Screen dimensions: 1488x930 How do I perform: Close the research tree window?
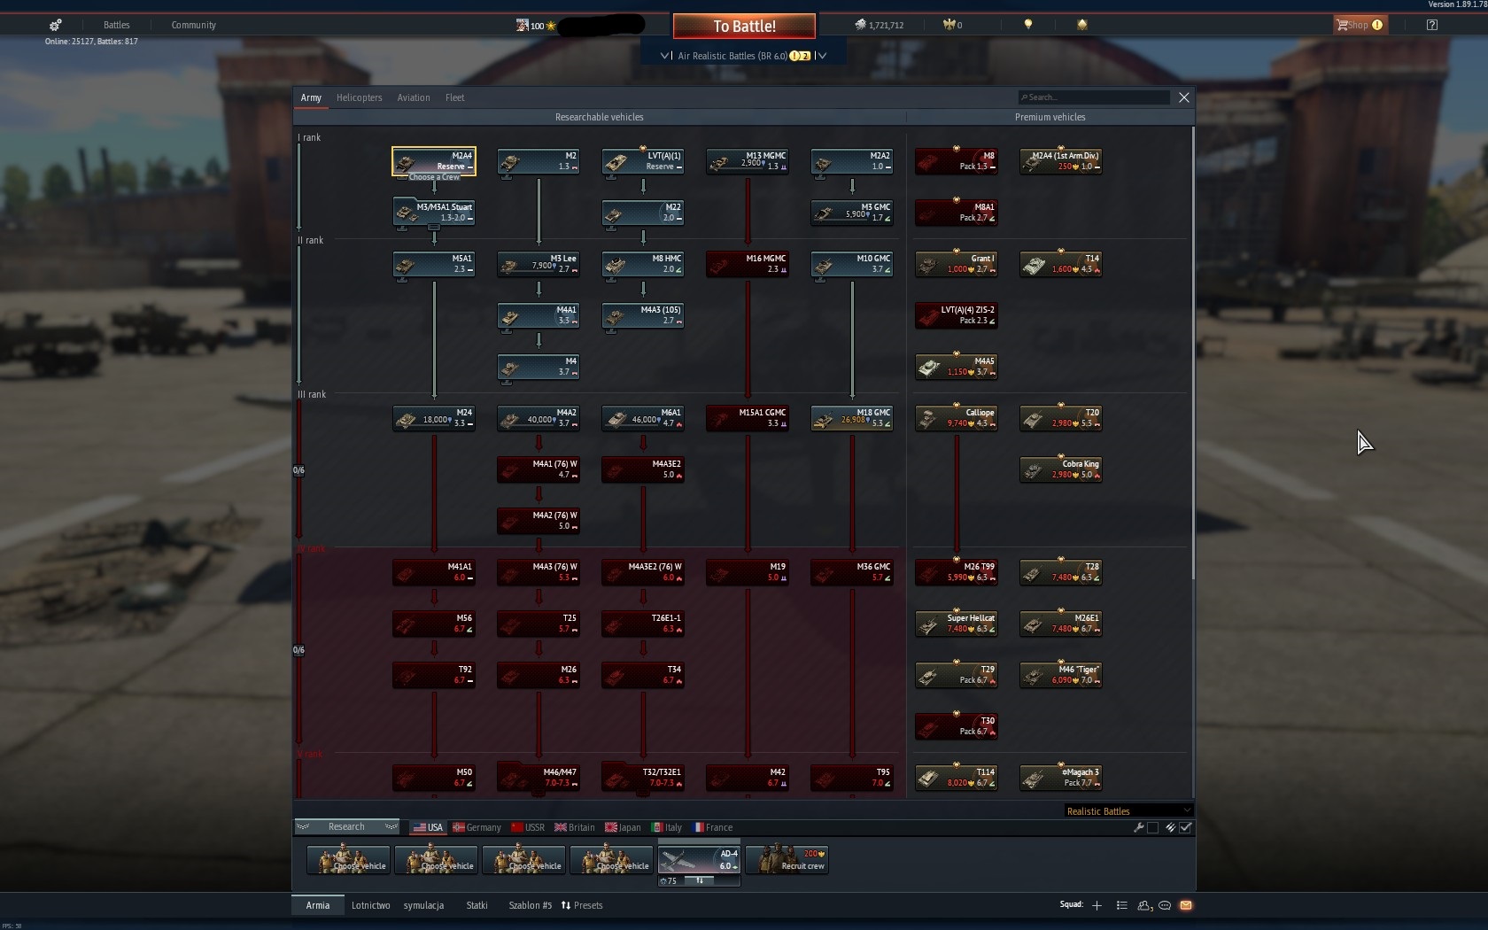[1184, 97]
